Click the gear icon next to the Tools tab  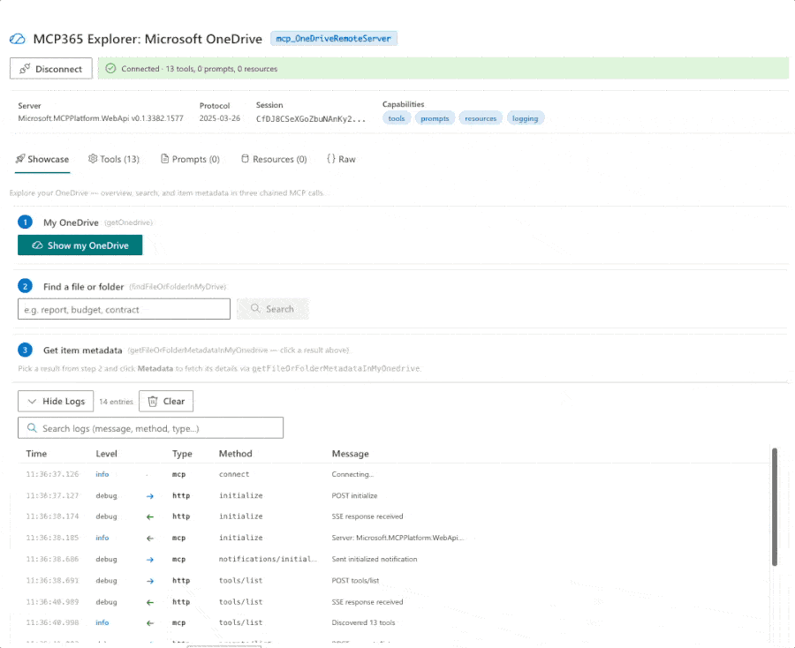(x=93, y=159)
